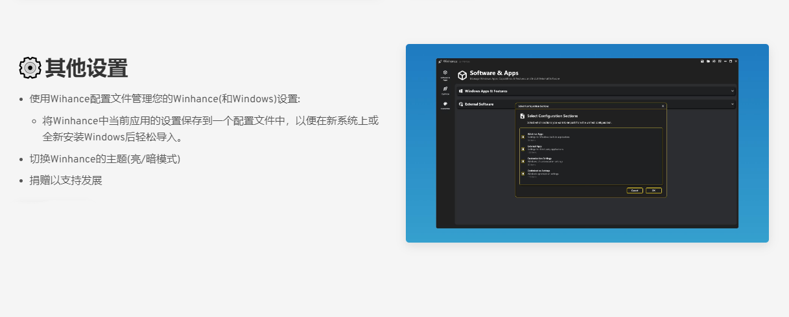Toggle the sun theme icon in Winhance title bar
The image size is (789, 317).
coord(714,61)
